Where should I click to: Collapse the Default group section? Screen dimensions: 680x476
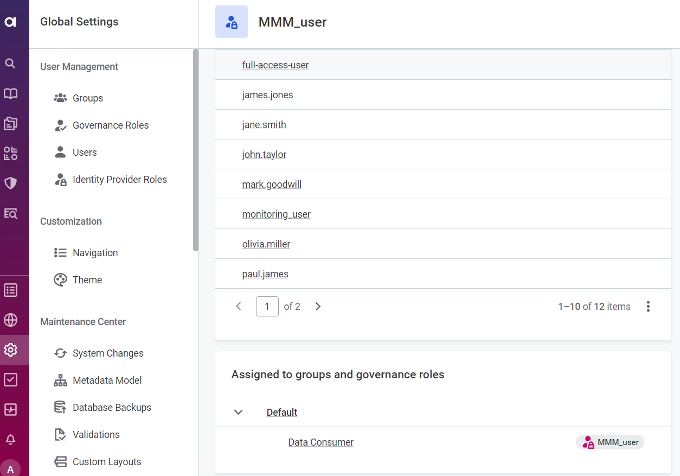tap(238, 412)
